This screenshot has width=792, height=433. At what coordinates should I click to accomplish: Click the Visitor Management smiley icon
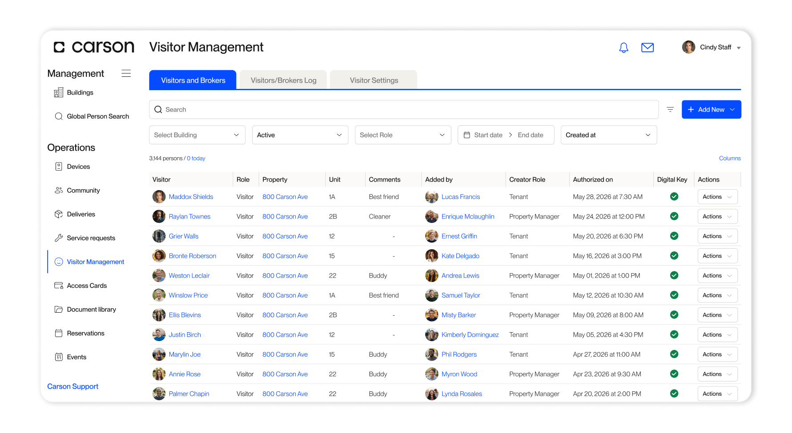58,262
